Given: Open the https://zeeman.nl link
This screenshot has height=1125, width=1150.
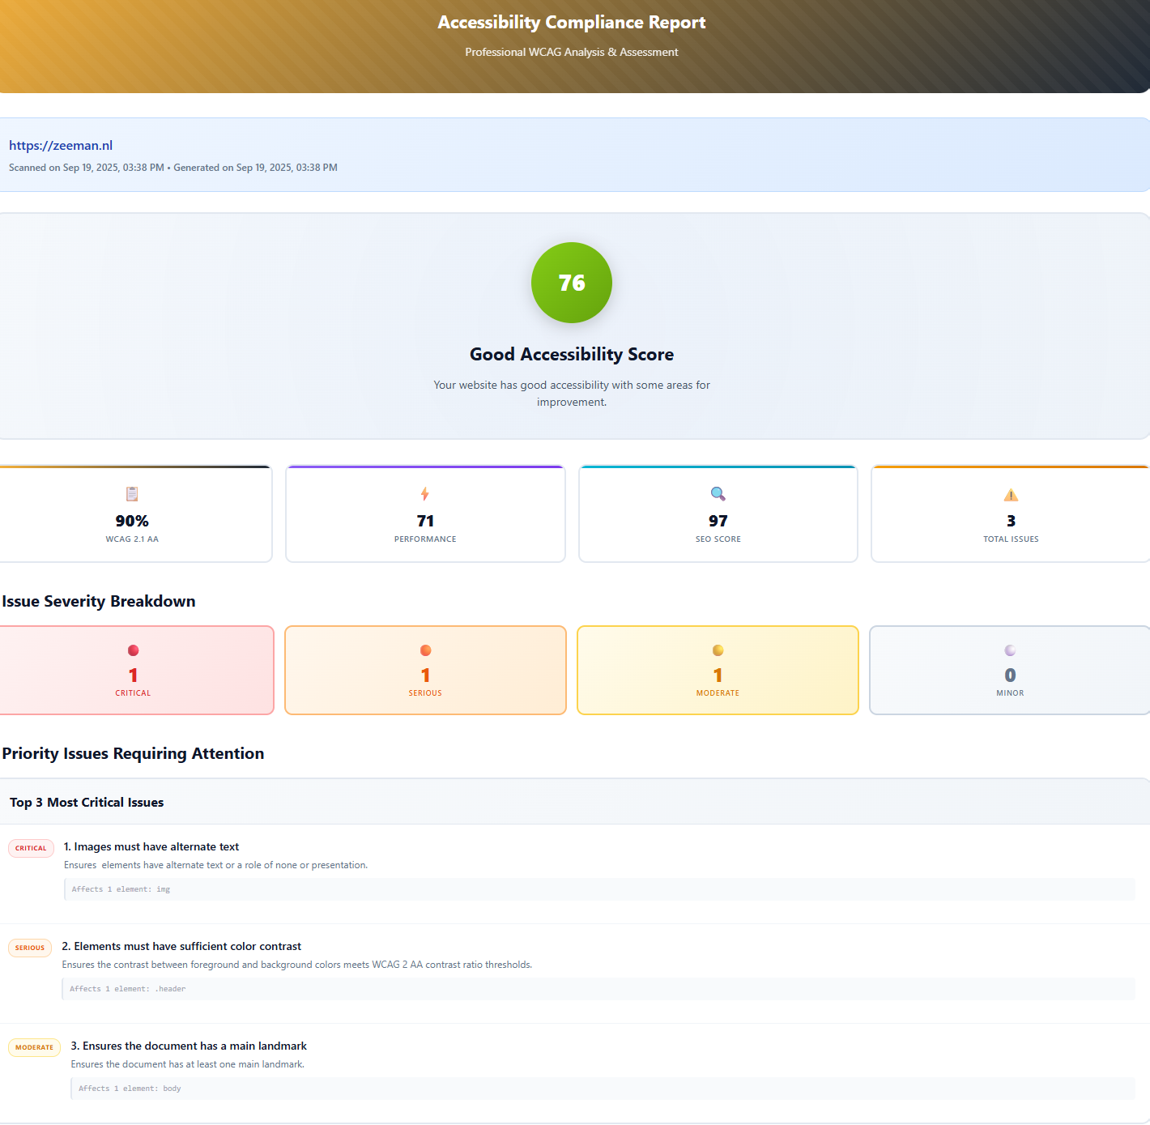Looking at the screenshot, I should coord(61,146).
